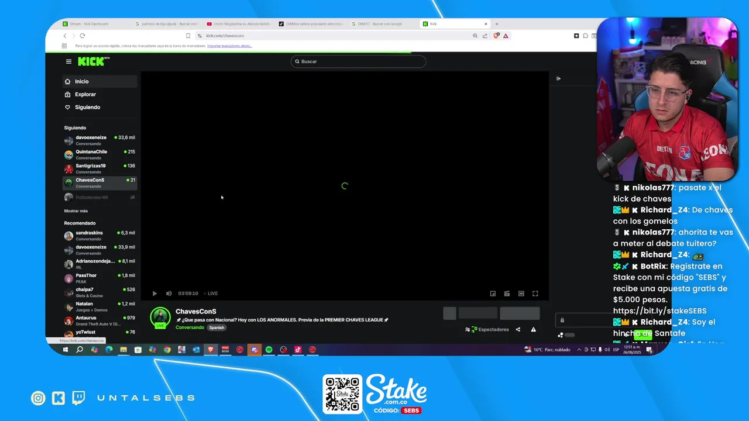Switch to Stream - Kick Dashboard tab
Viewport: 749px width, 421px height.
[94, 24]
